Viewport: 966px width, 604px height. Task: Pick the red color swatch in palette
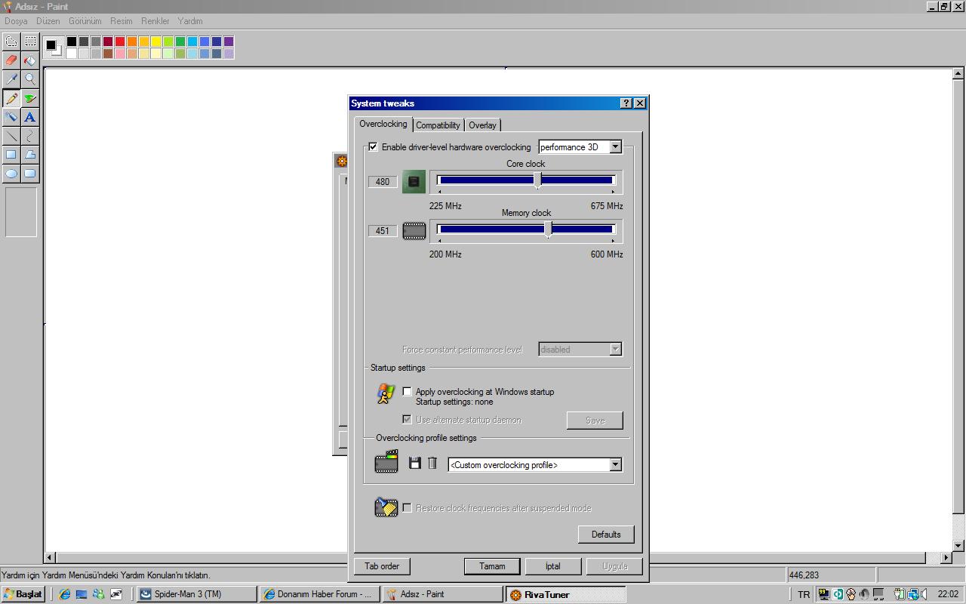[x=120, y=42]
